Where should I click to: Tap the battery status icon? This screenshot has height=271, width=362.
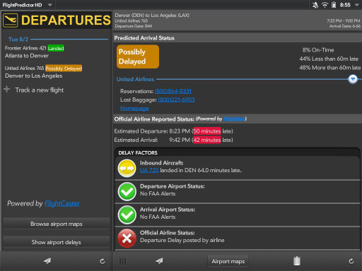click(x=334, y=5)
